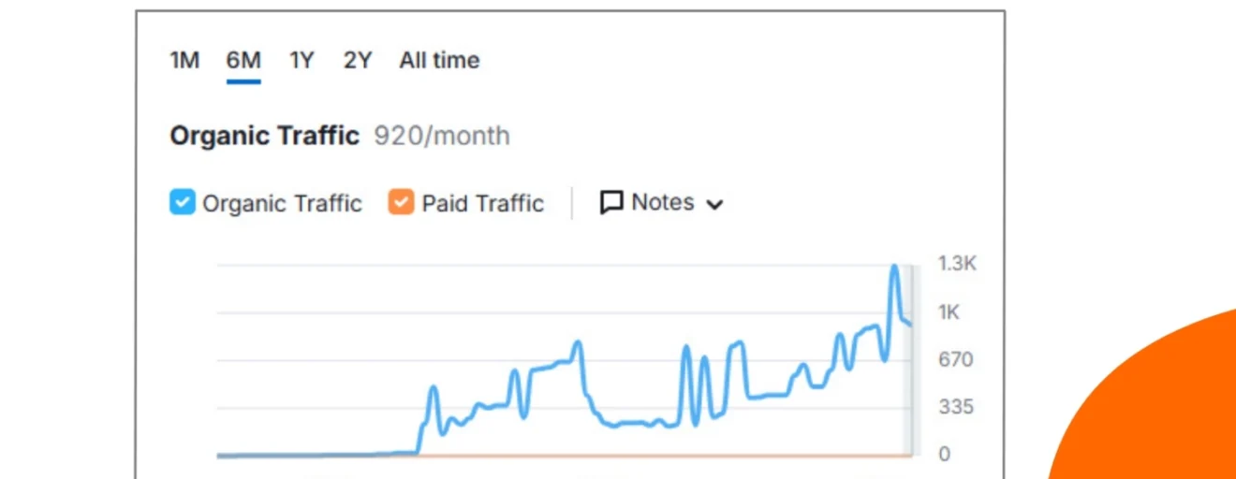This screenshot has width=1236, height=479.
Task: Select the 6M time range tab
Action: [x=243, y=61]
